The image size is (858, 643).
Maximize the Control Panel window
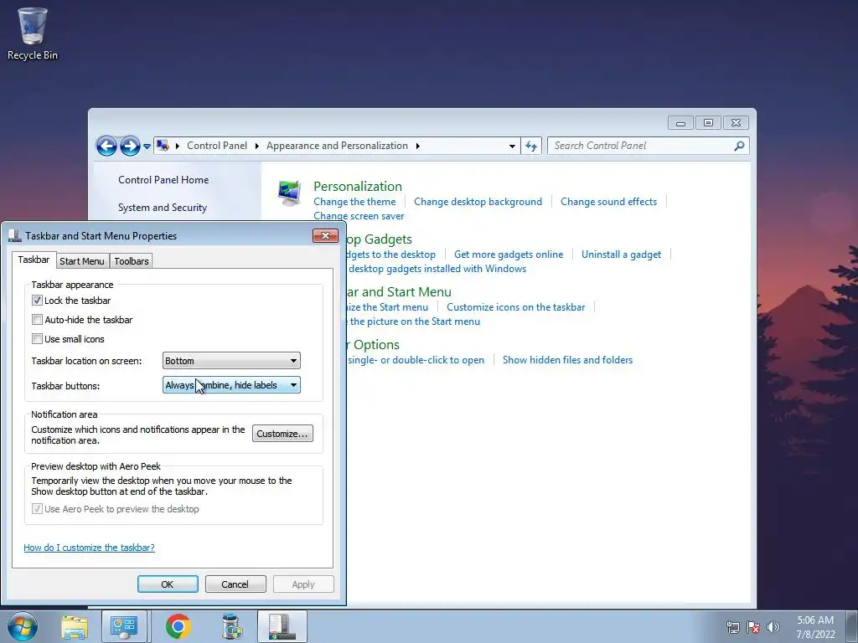pyautogui.click(x=708, y=123)
